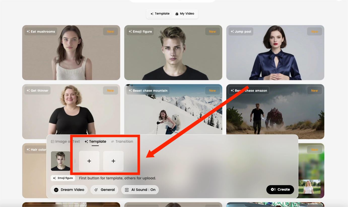Open the My Video tab at top

pos(185,14)
